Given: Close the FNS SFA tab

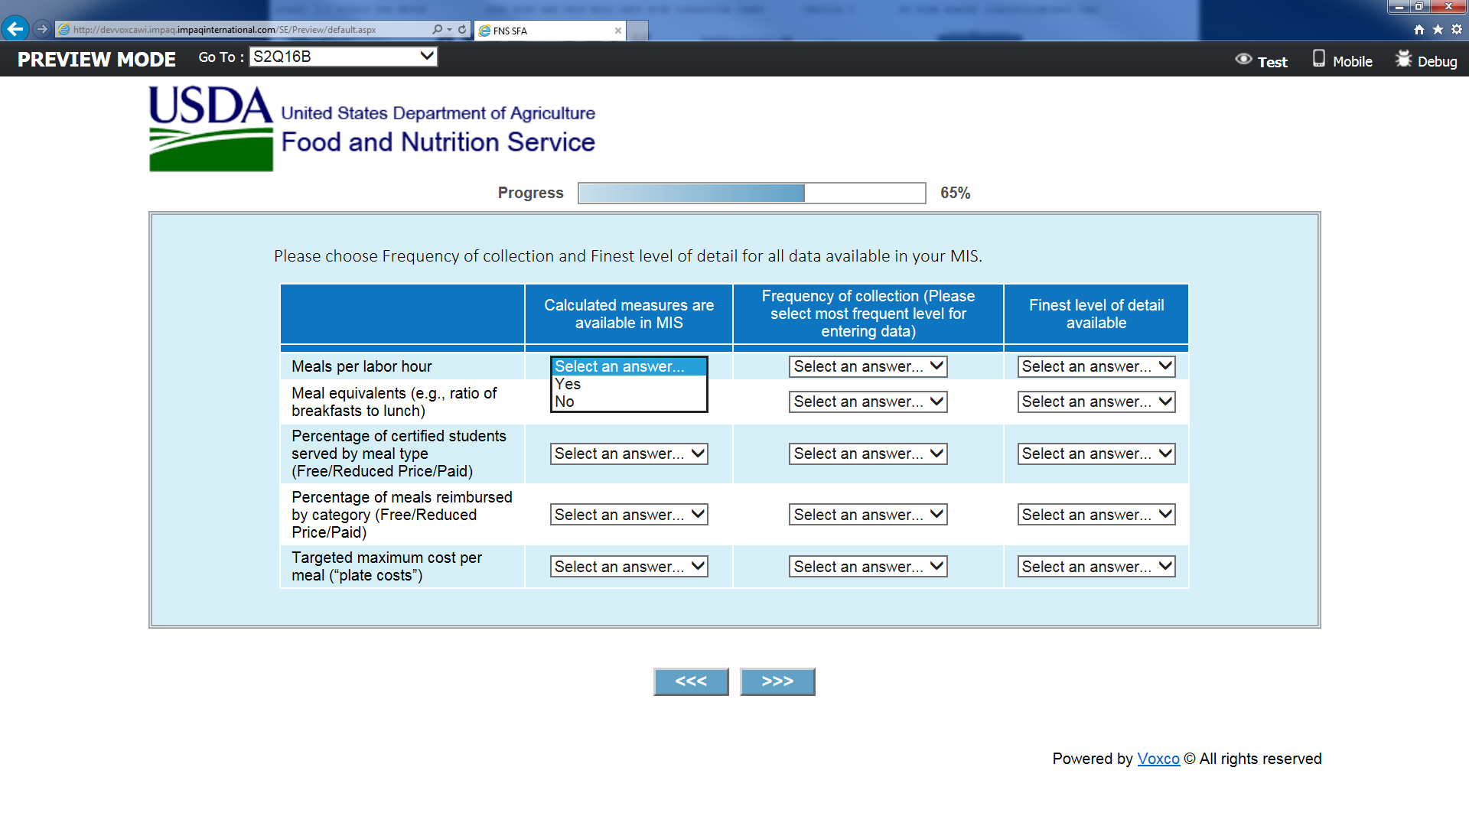Looking at the screenshot, I should (618, 31).
